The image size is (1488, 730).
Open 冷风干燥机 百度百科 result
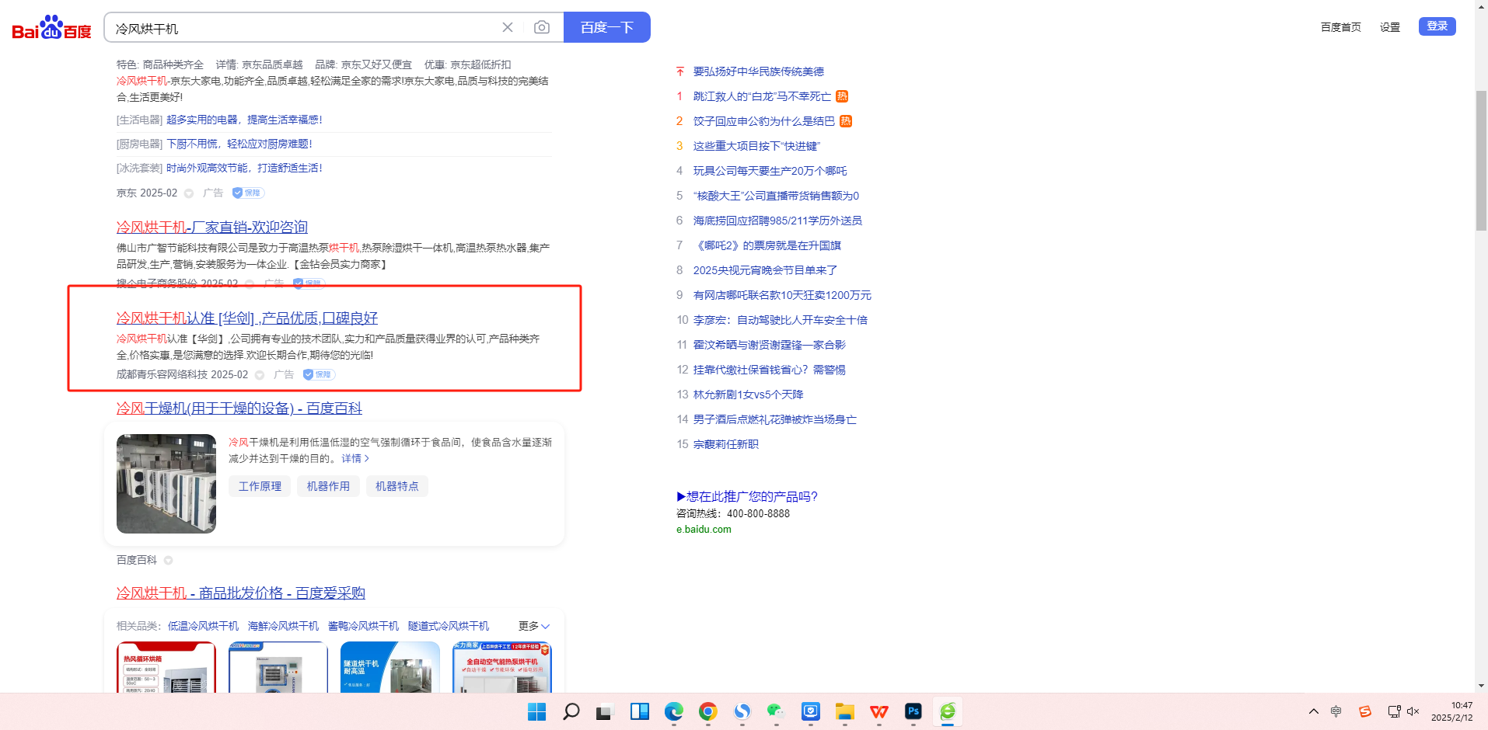pos(239,408)
